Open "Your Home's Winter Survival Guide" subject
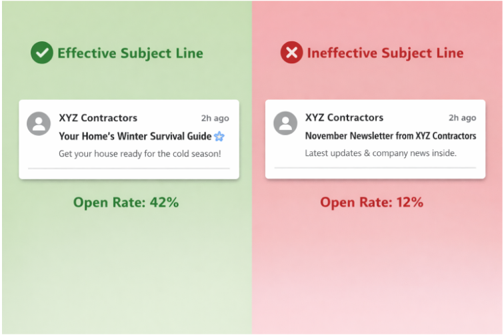Screen dimensions: 504x335 click(x=135, y=137)
